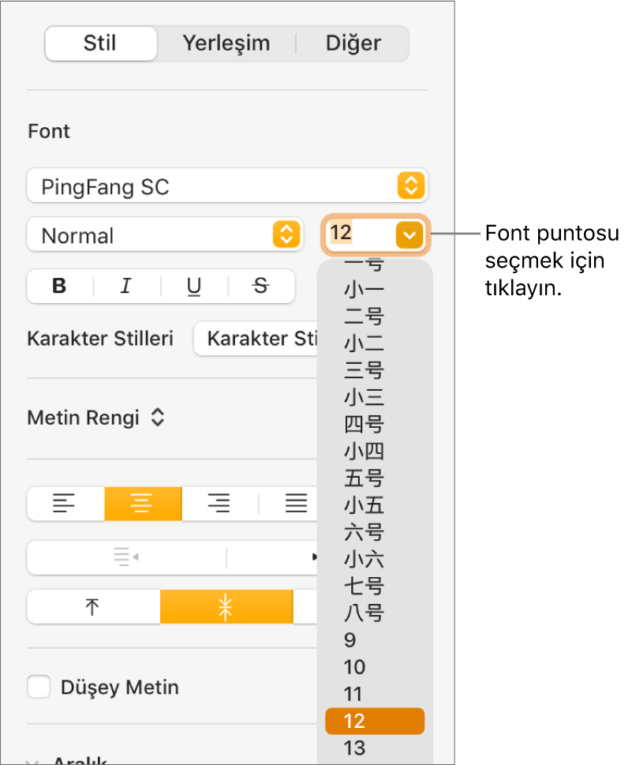Switch to the Stil tab
This screenshot has height=765, width=632.
100,43
